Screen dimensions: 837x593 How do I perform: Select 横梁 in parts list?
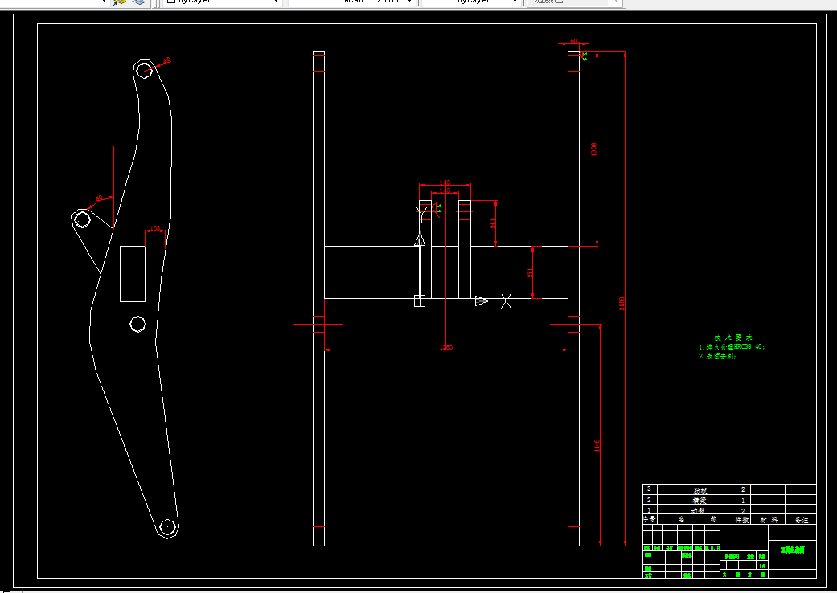pyautogui.click(x=700, y=501)
